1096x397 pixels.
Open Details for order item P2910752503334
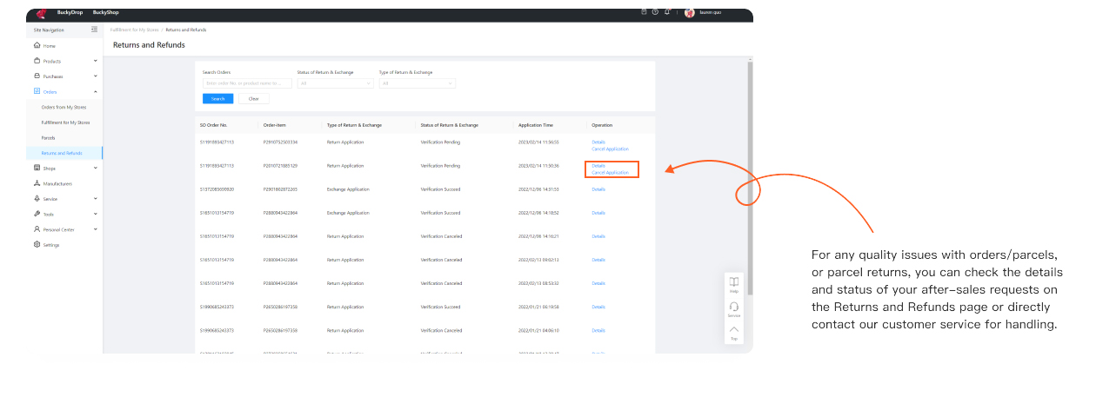(598, 142)
